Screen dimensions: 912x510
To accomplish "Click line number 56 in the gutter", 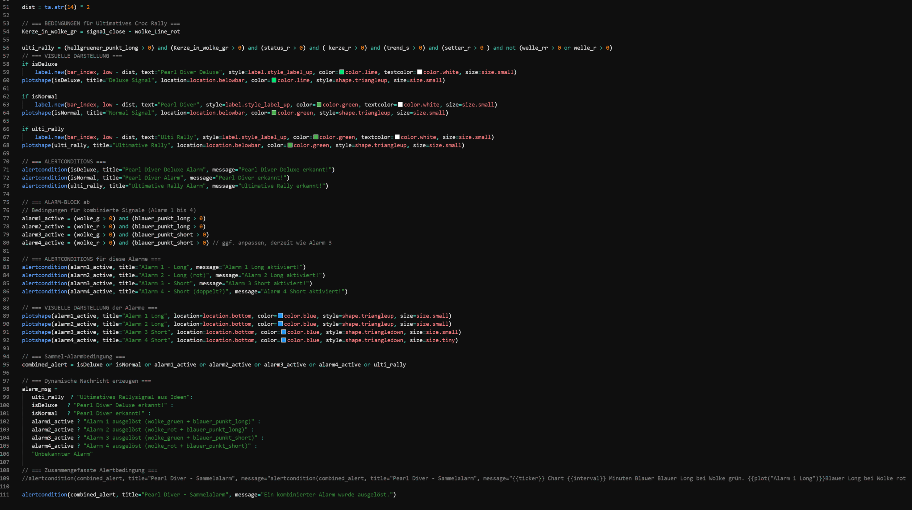I will [x=6, y=48].
